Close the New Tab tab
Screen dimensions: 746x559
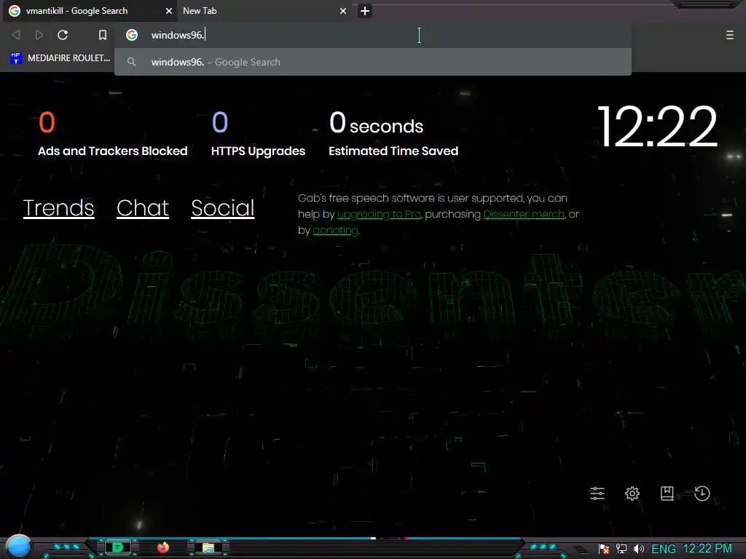343,11
